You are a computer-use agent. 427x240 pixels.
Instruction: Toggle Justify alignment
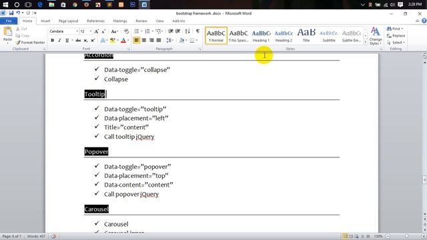pyautogui.click(x=159, y=41)
